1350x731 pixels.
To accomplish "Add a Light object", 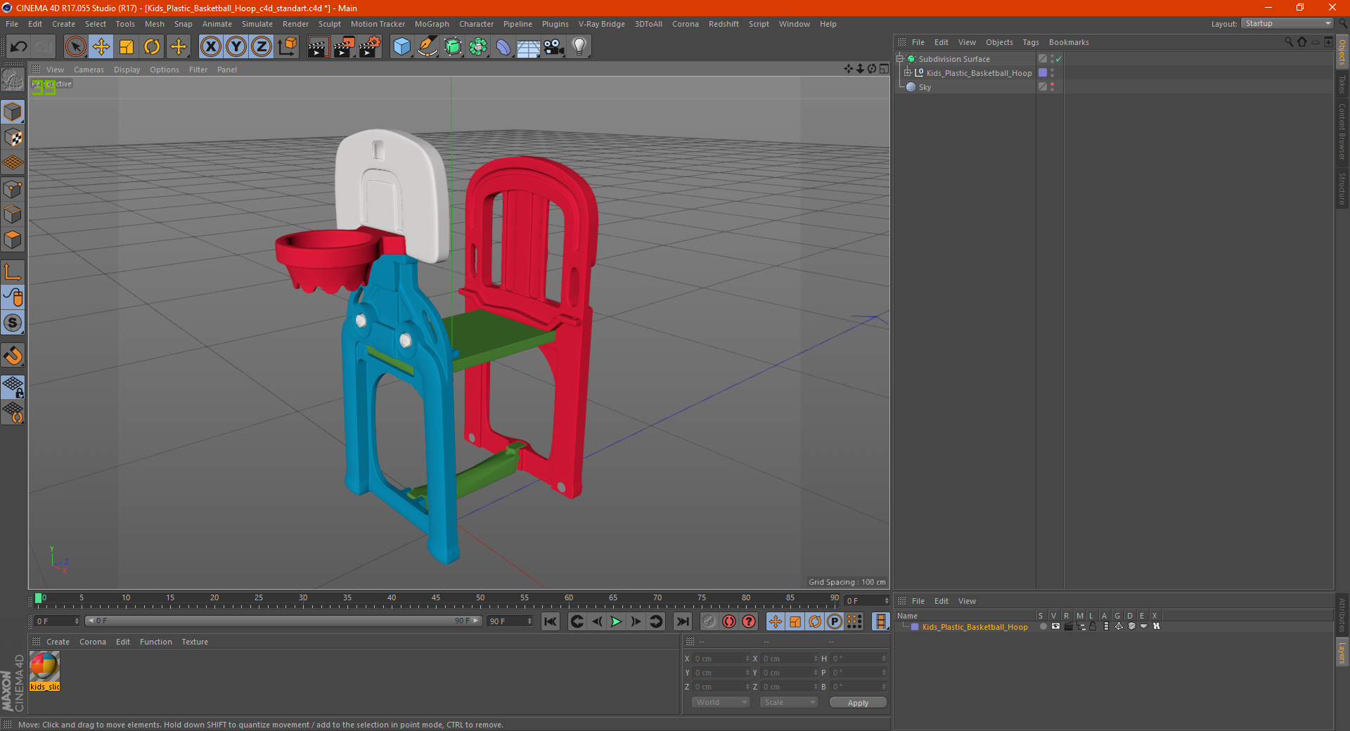I will point(579,47).
